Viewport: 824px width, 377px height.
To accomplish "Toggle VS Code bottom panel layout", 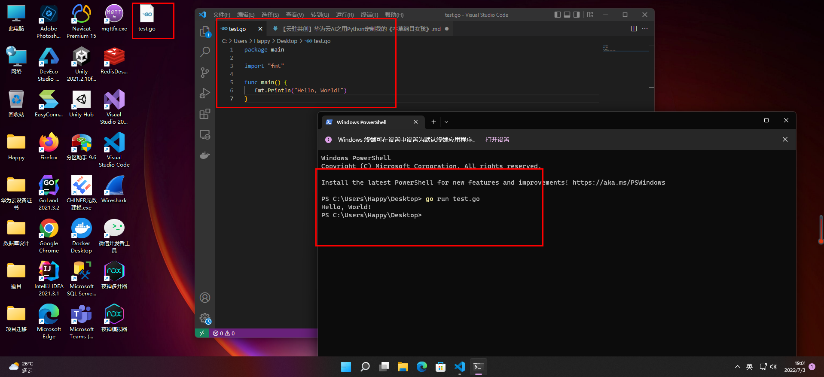I will [567, 15].
